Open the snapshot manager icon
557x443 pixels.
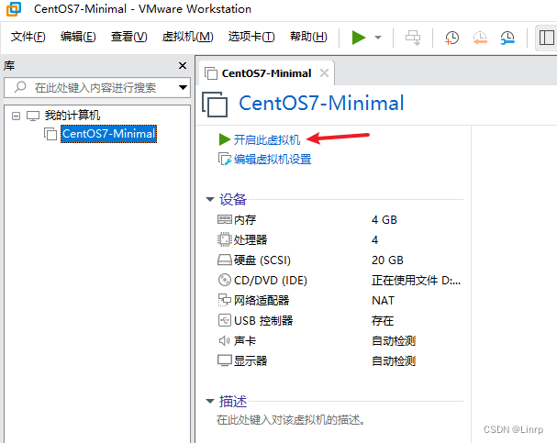click(507, 38)
